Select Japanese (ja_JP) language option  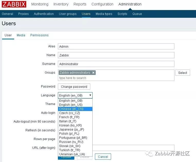[x=75, y=130]
